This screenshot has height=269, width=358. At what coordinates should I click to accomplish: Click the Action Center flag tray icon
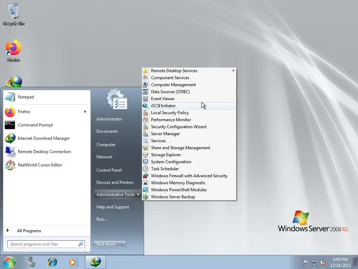[306, 262]
